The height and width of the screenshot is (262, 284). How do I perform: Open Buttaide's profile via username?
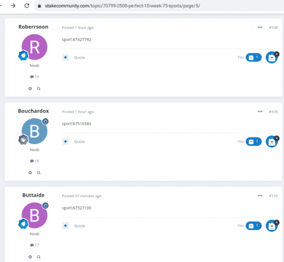34,195
